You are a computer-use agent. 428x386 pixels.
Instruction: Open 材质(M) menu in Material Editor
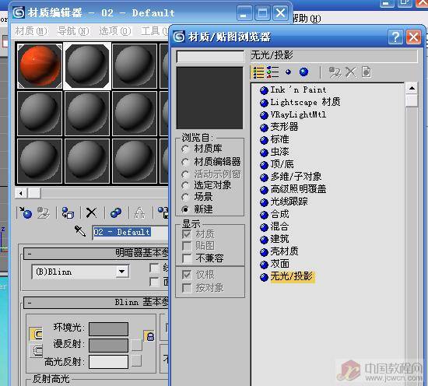point(31,31)
